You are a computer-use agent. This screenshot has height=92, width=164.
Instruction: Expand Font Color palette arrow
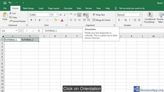coord(65,20)
